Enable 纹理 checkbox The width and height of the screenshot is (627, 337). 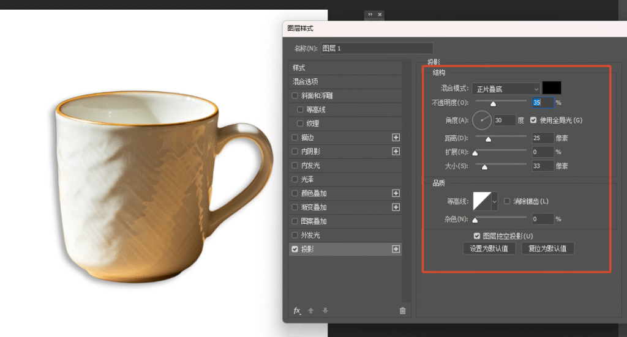coord(300,124)
